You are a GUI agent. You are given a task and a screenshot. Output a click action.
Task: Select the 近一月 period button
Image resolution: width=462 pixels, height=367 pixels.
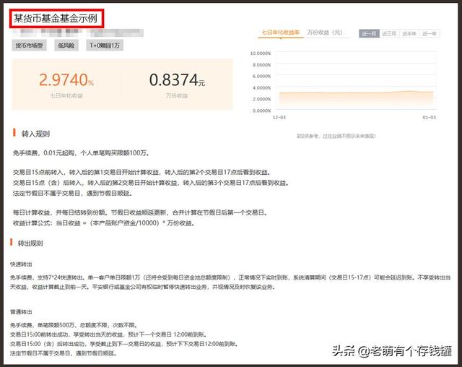click(x=369, y=34)
